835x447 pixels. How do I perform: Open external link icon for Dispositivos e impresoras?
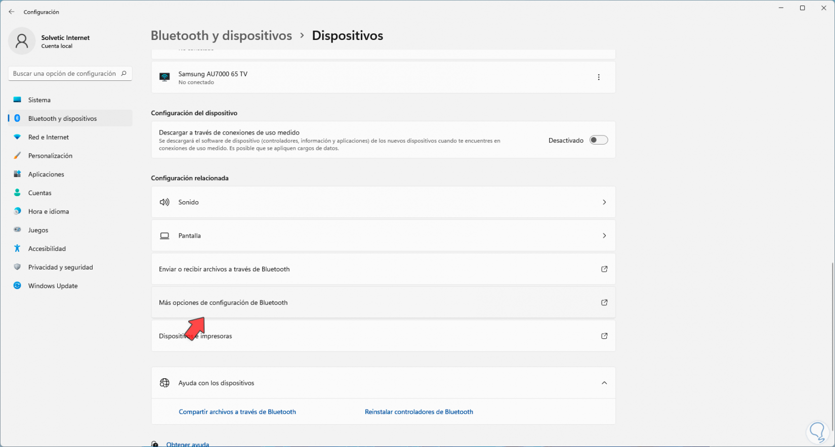[x=604, y=336]
